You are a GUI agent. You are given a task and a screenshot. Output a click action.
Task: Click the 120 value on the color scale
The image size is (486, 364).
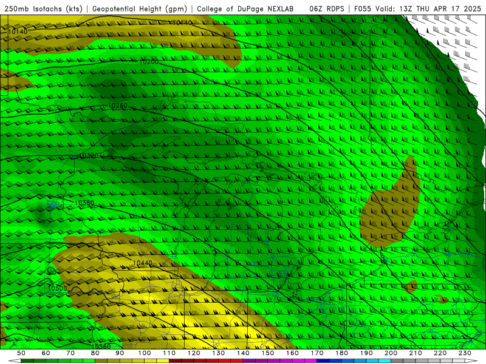194,353
